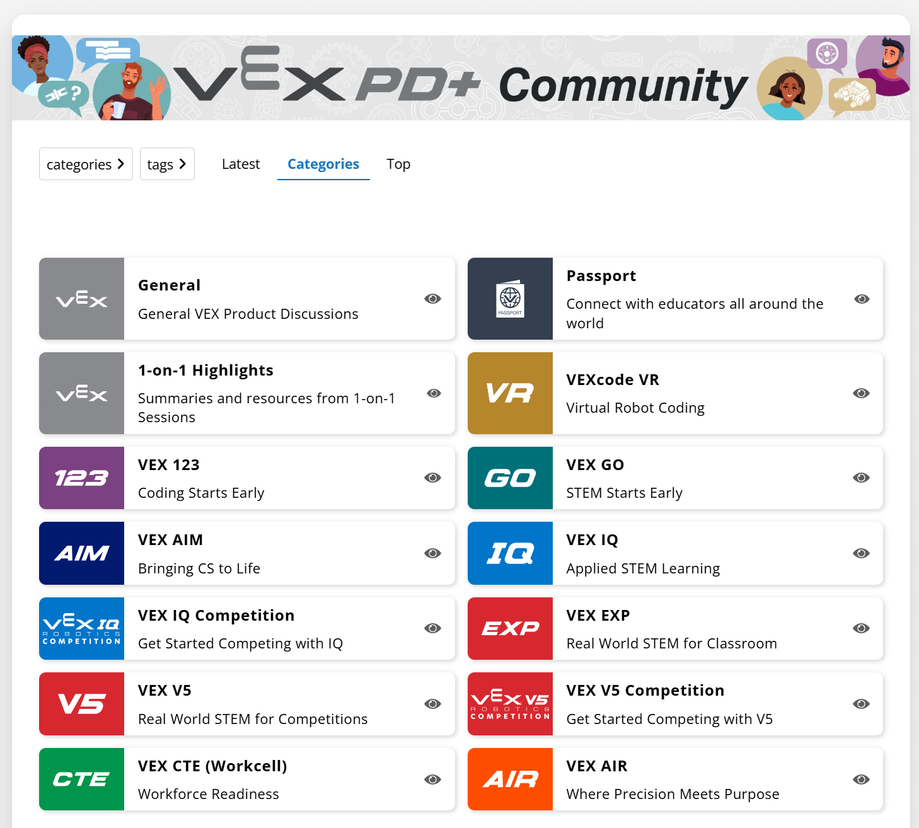Toggle the eye icon on VEX GO
The height and width of the screenshot is (828, 919).
tap(862, 478)
